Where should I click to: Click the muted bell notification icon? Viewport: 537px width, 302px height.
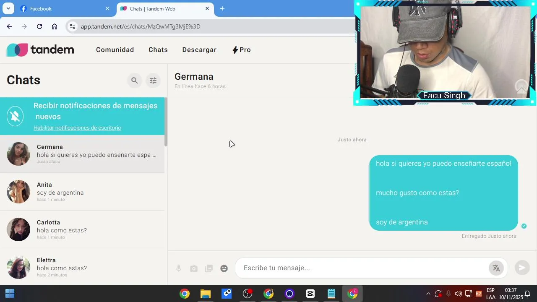point(15,117)
